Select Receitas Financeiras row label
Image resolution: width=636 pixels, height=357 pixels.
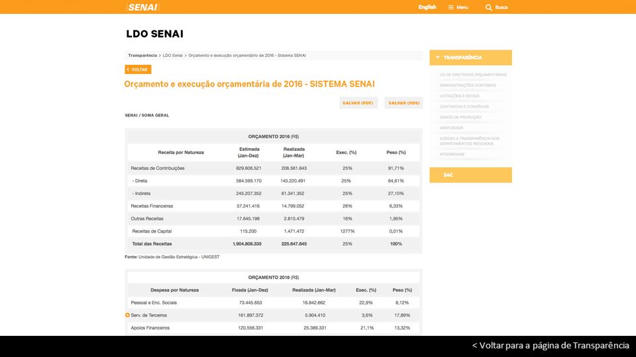pyautogui.click(x=152, y=206)
